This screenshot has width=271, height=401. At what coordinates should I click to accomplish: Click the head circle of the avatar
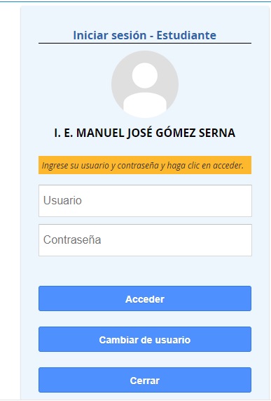pos(145,75)
